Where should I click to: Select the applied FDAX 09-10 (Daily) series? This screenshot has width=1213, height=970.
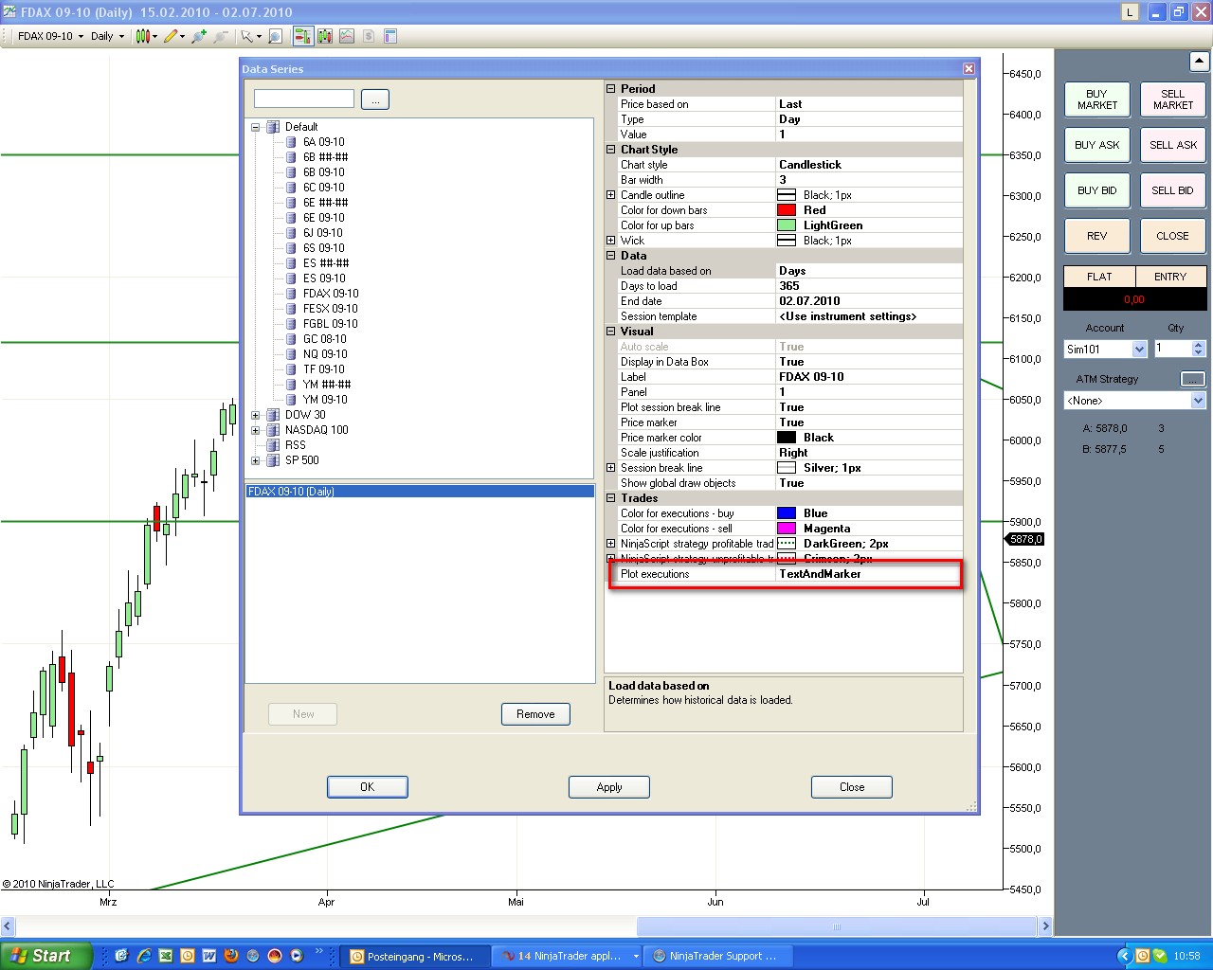[420, 492]
